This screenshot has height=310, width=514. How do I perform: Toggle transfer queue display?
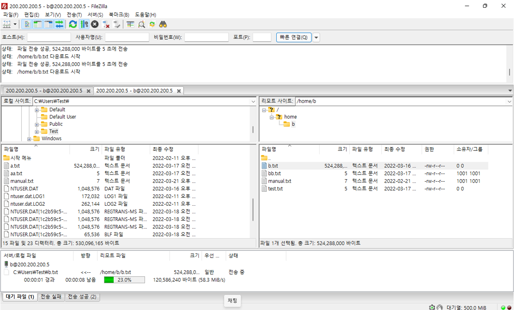(59, 24)
